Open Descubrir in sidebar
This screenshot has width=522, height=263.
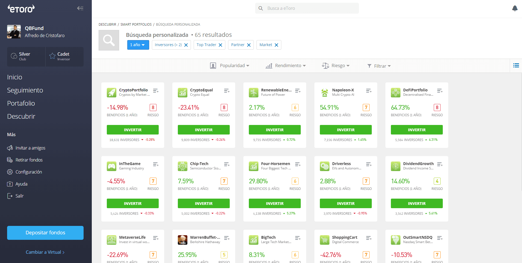tap(21, 116)
